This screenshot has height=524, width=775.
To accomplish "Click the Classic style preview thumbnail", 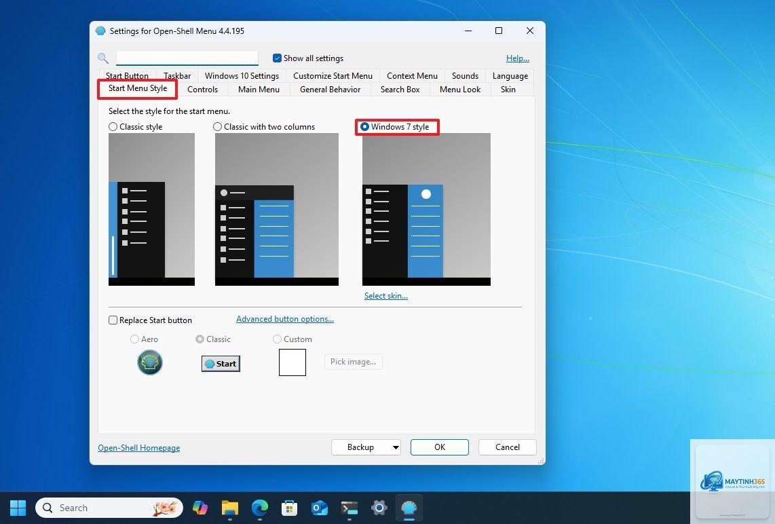I will pyautogui.click(x=152, y=210).
